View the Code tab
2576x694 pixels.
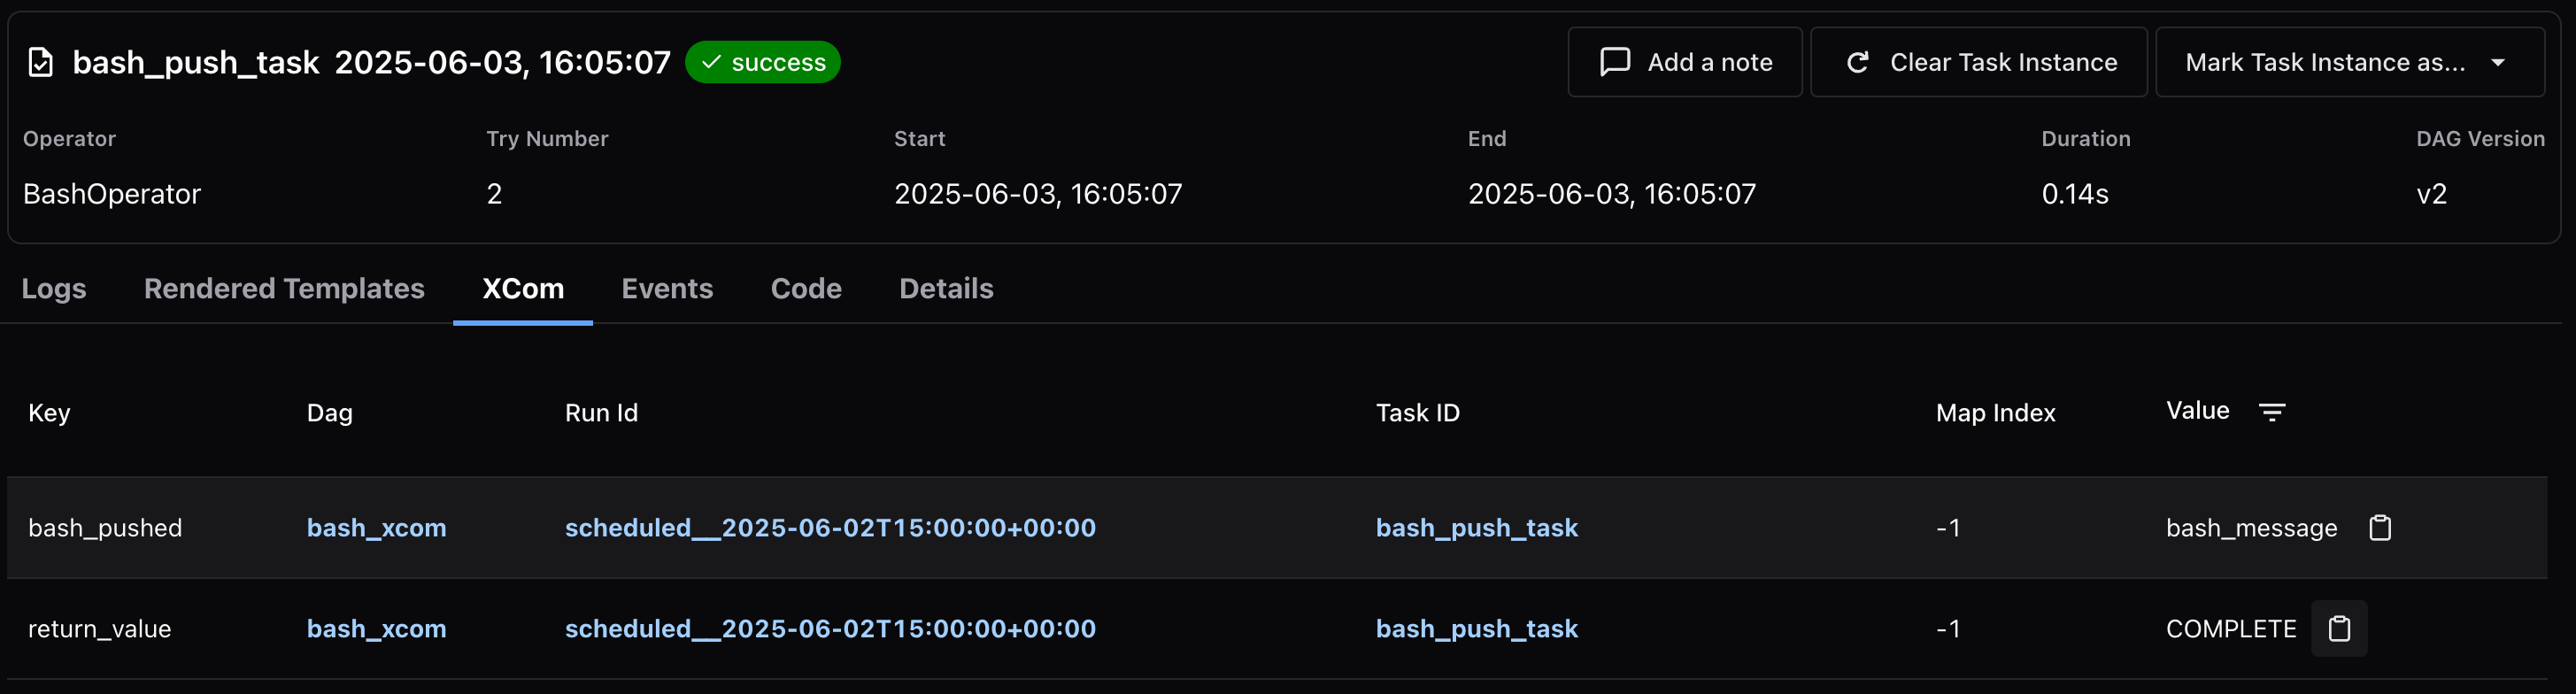click(x=806, y=288)
